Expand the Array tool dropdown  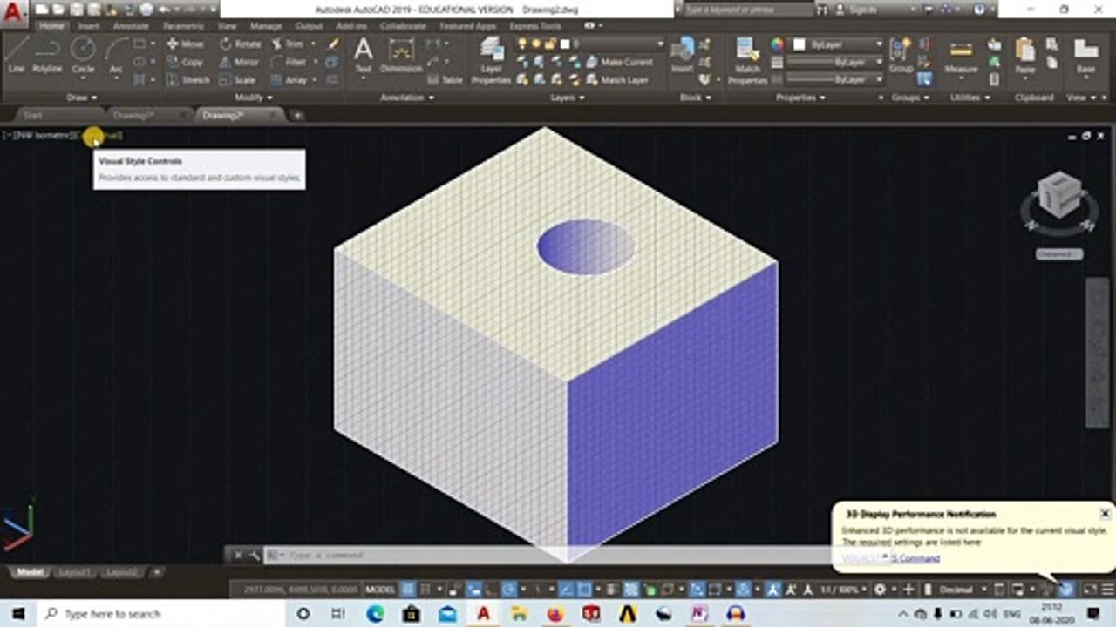pos(315,79)
